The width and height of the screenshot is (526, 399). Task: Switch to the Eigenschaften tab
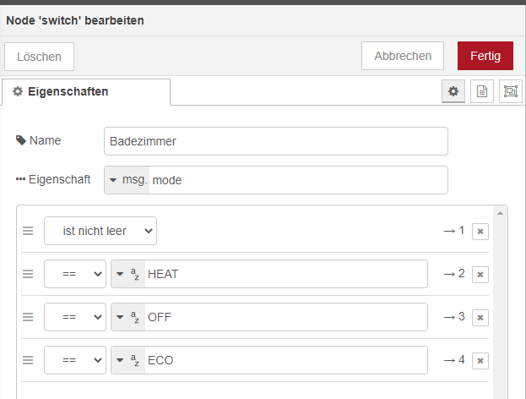(x=86, y=91)
